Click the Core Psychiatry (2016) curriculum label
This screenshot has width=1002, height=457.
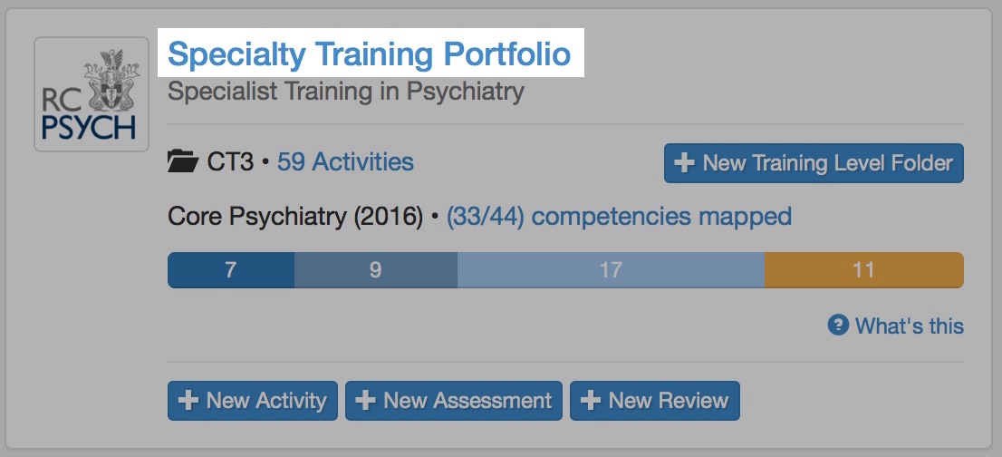point(295,217)
